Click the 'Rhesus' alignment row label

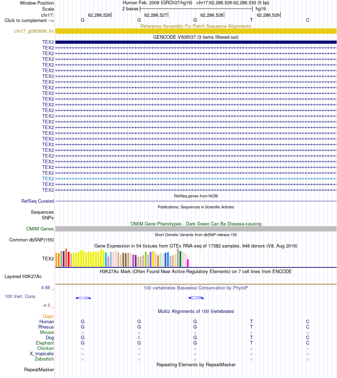(46, 327)
